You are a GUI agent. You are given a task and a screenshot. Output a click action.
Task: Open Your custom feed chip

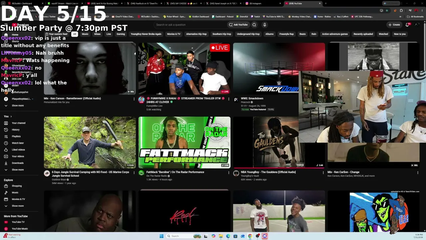(x=56, y=34)
